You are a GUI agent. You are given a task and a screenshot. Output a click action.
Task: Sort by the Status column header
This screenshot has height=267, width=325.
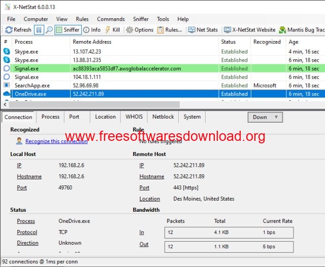(x=235, y=42)
